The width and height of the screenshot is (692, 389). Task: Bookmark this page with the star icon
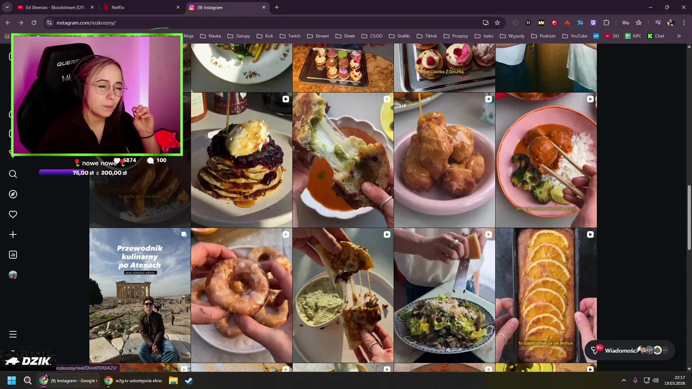pyautogui.click(x=497, y=23)
